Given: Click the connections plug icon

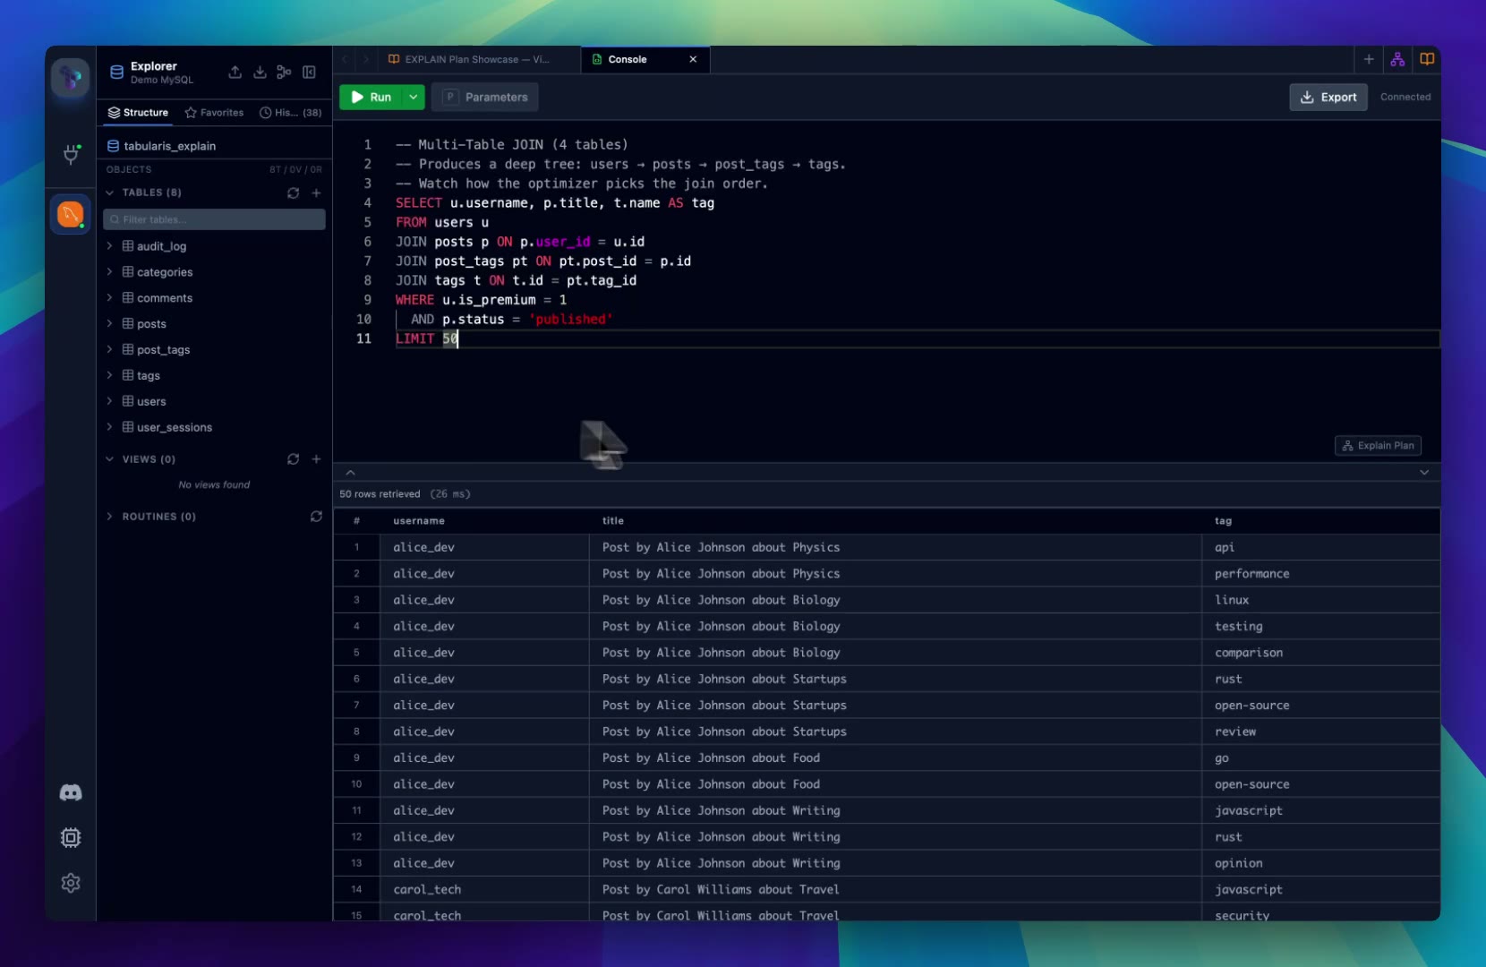Looking at the screenshot, I should tap(71, 154).
